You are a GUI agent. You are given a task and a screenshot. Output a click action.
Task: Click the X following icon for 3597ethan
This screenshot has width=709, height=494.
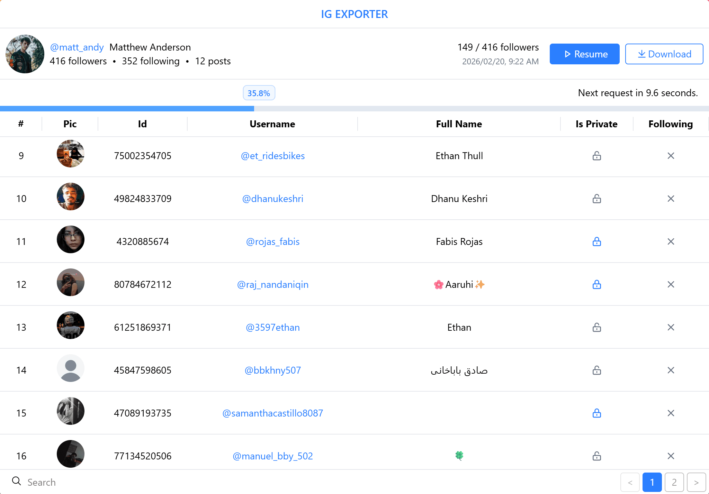point(671,327)
